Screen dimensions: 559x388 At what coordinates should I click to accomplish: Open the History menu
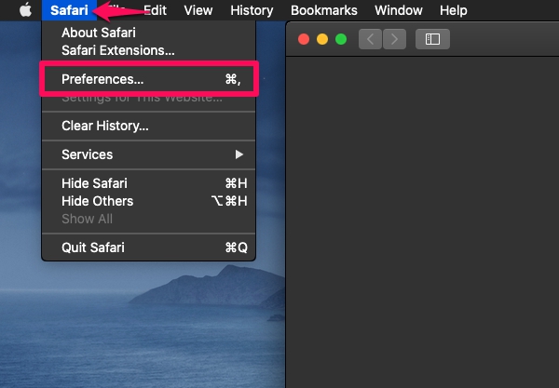252,10
